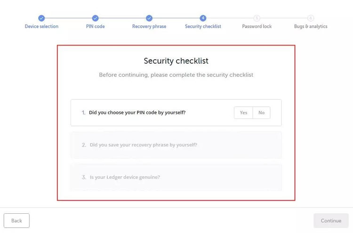Click the Device selection checkmark step icon
Viewport: 353px width, 233px height.
(x=41, y=18)
